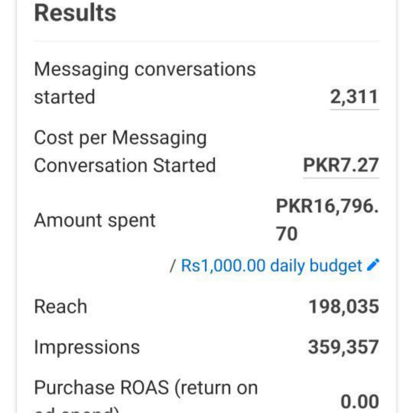Screen dimensions: 413x413
Task: Click the Results section heading
Action: pos(75,13)
